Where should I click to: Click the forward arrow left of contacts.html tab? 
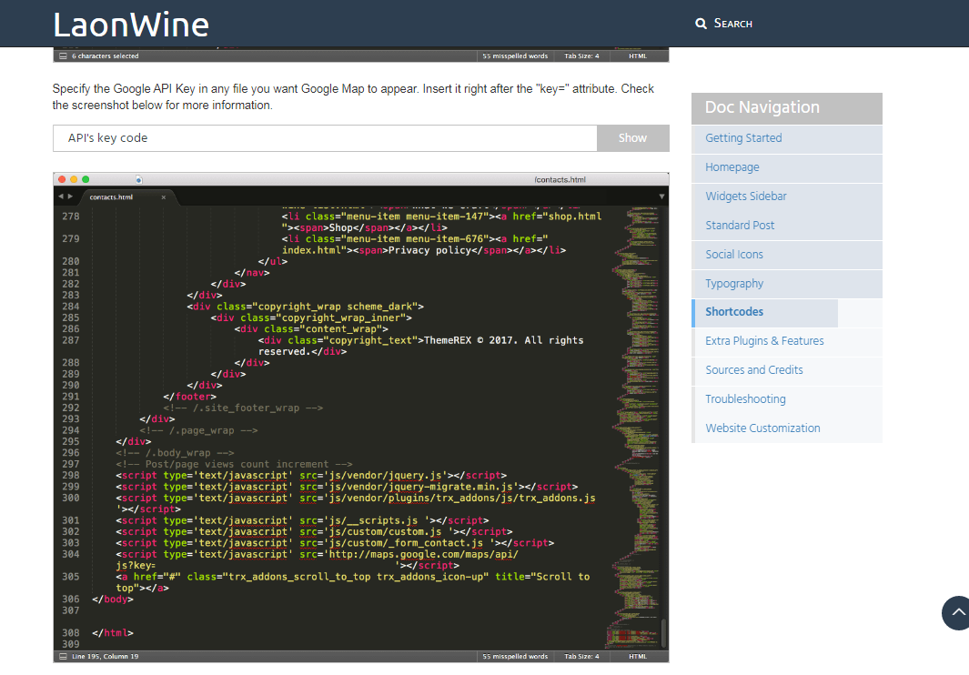(70, 196)
